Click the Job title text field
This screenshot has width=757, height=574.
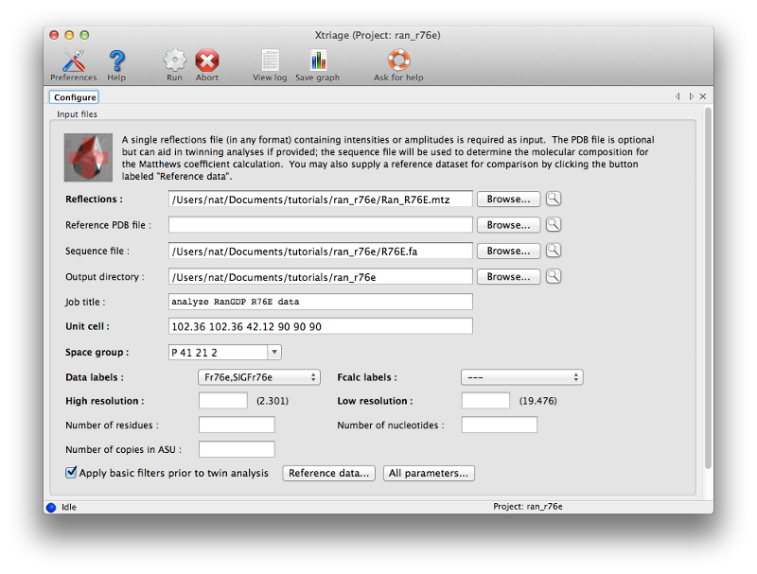(320, 302)
